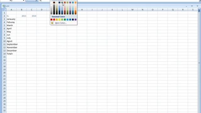Select column D header

point(42,10)
